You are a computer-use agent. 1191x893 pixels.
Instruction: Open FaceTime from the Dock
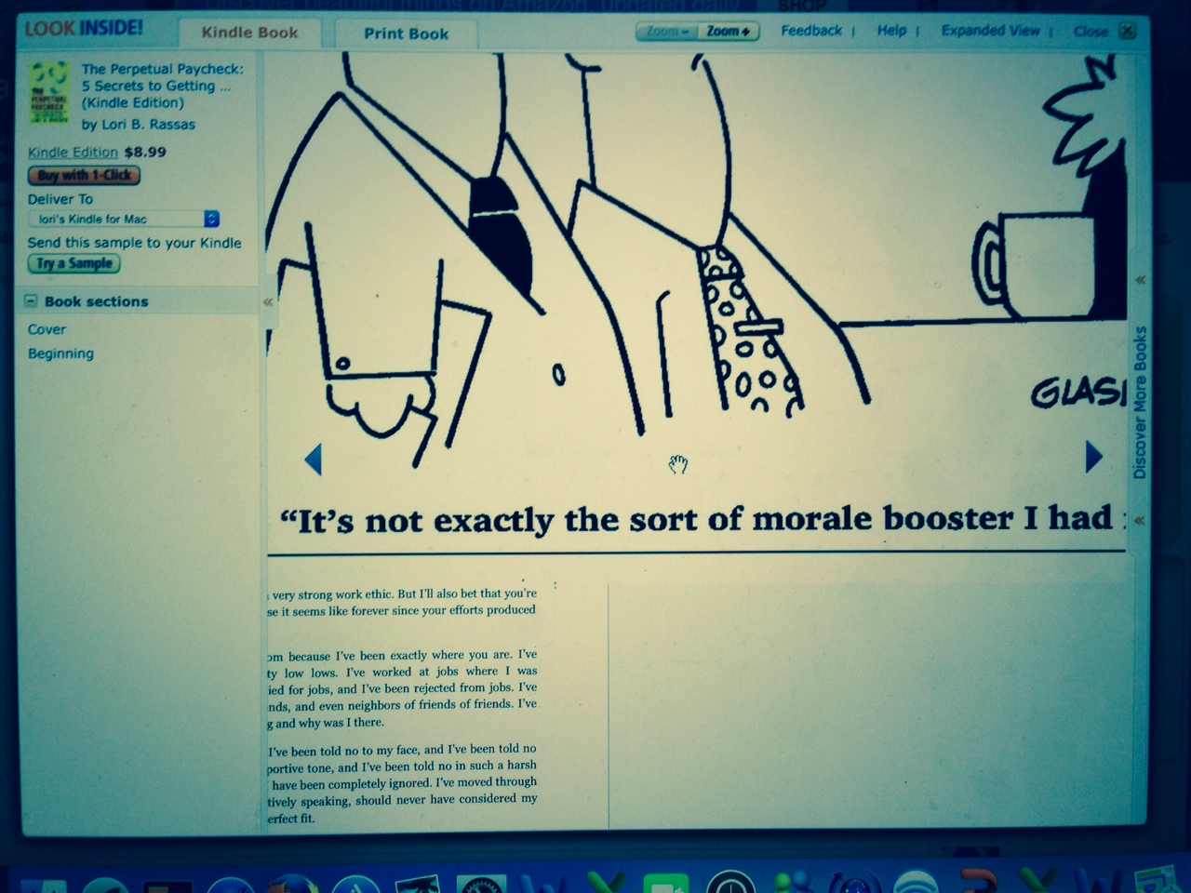666,884
